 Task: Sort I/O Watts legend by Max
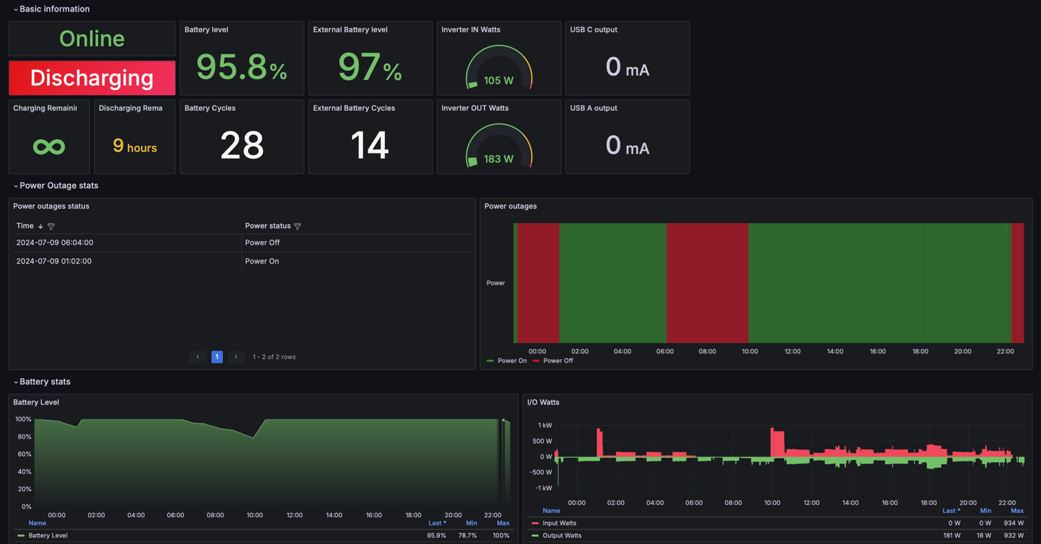coord(1017,511)
